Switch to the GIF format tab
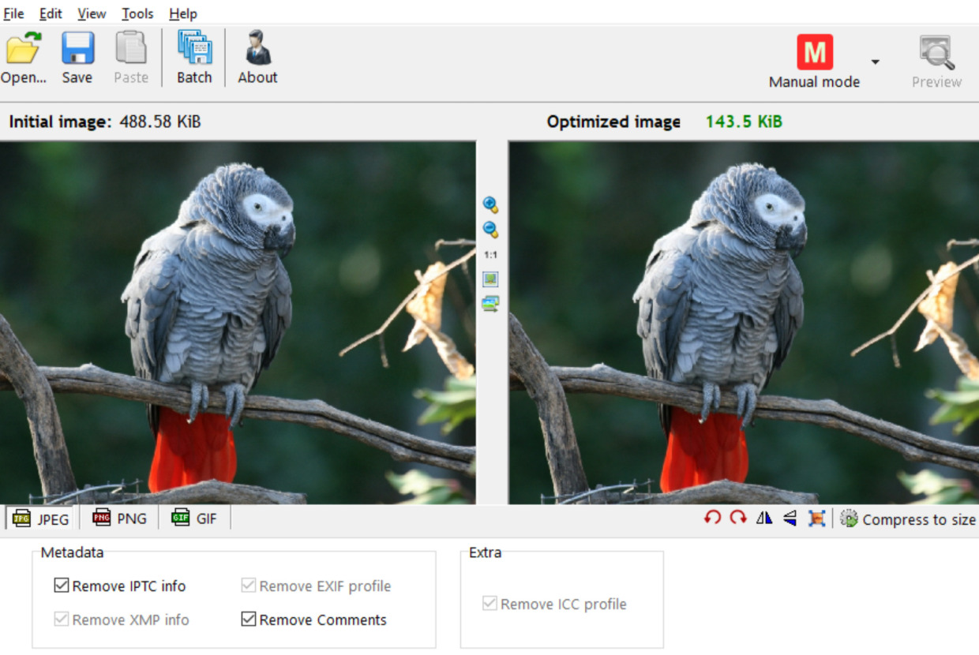 [194, 518]
